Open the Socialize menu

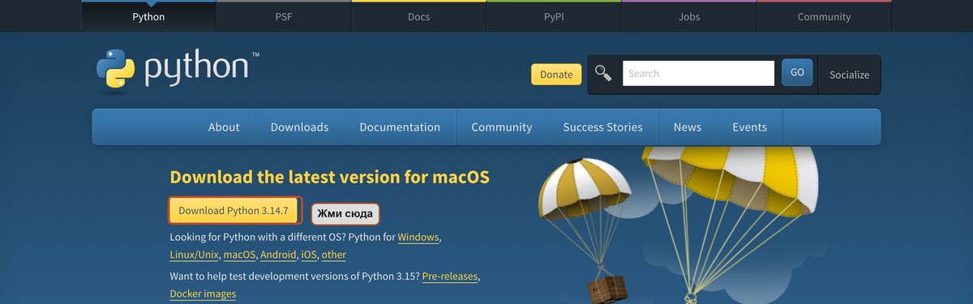click(849, 75)
